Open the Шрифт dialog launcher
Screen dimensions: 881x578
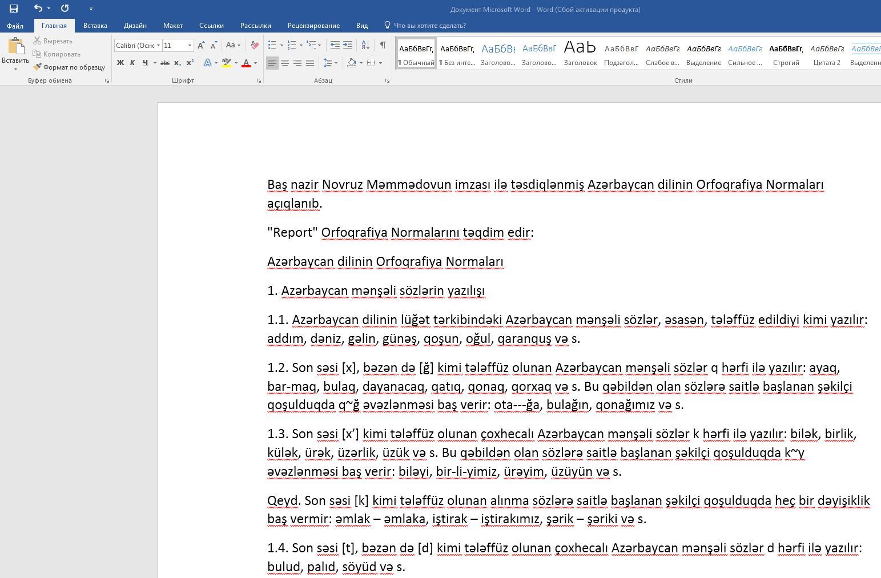pos(259,81)
